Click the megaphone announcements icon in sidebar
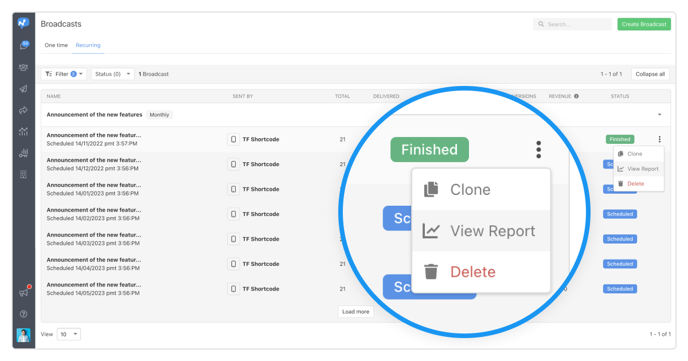Viewport: 688px width, 361px height. point(24,293)
